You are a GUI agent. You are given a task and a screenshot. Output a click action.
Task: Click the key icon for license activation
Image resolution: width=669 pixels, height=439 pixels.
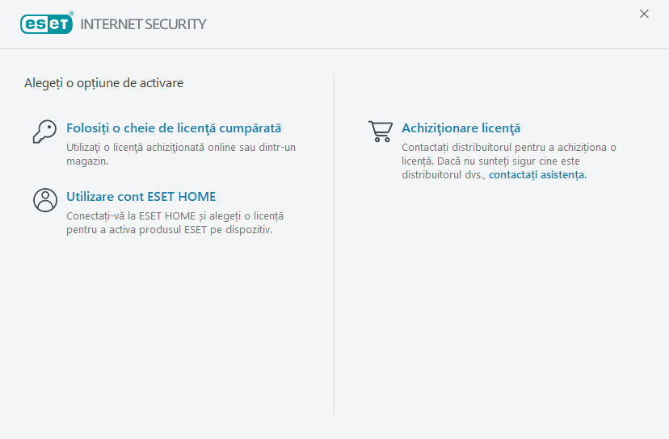(44, 131)
